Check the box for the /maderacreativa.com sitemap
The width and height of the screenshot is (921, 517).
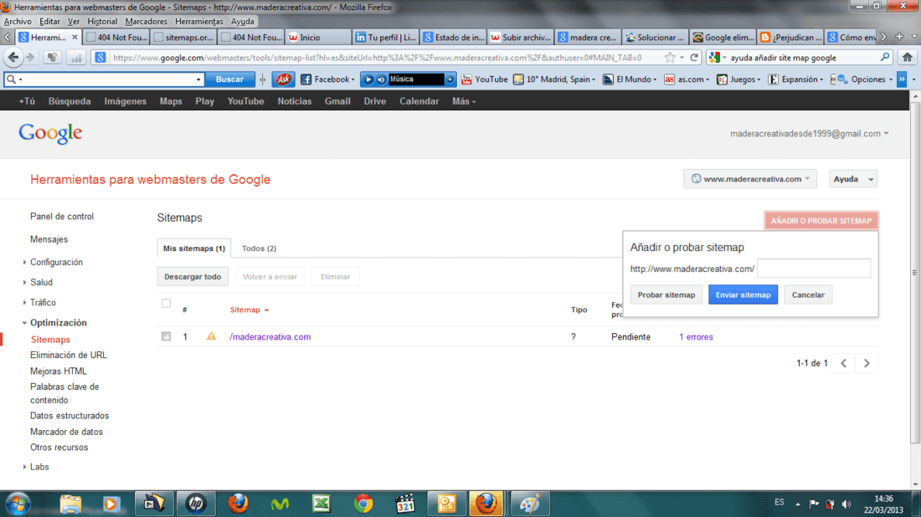tap(167, 336)
